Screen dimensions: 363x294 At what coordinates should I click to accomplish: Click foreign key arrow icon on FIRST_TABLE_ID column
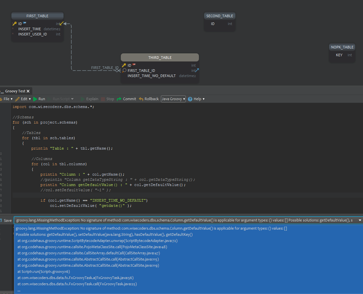click(197, 70)
